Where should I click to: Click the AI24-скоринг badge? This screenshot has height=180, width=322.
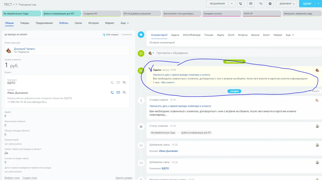(111, 35)
